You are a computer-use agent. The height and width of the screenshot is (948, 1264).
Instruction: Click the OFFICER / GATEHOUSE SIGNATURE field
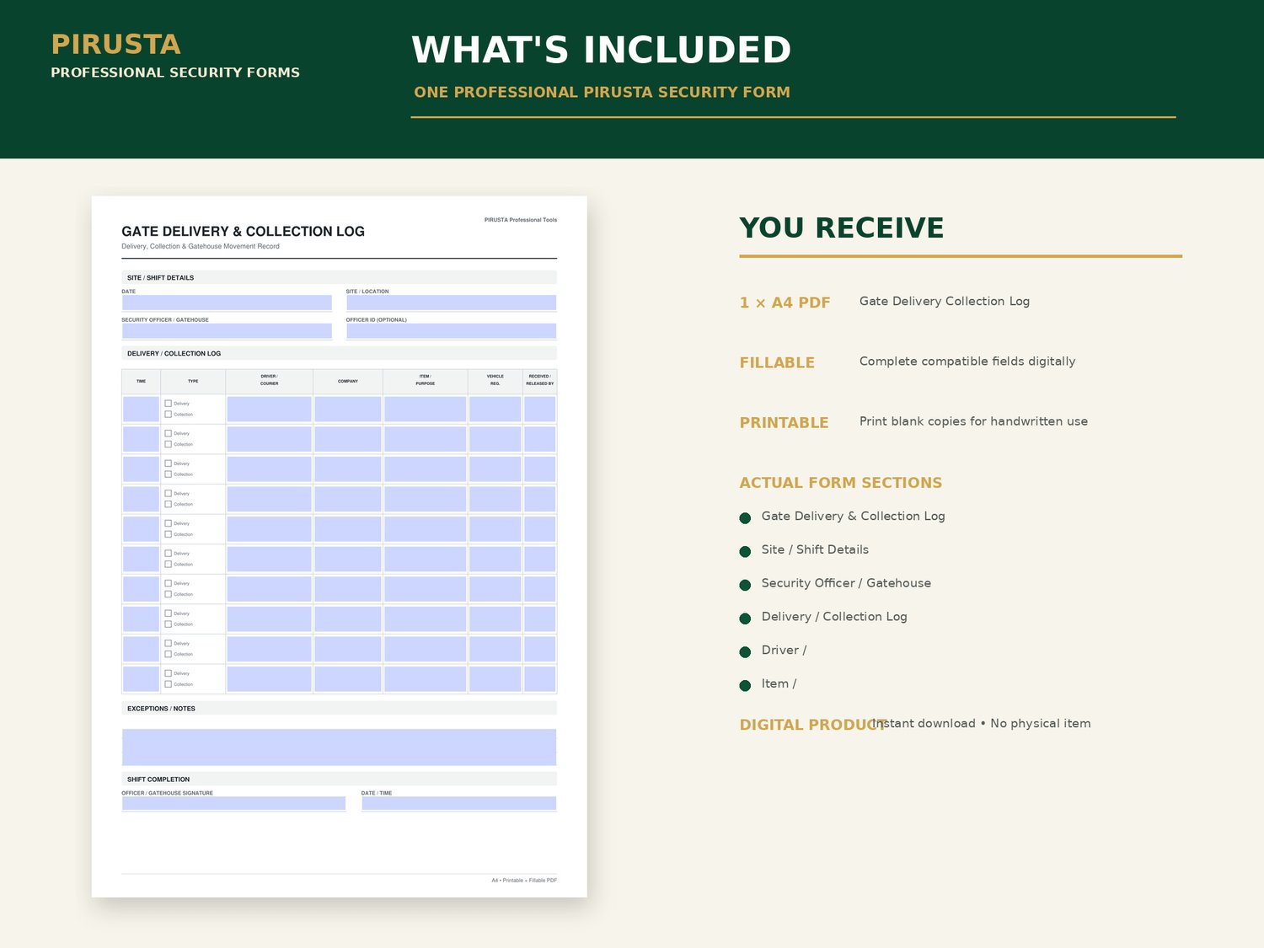[x=233, y=804]
